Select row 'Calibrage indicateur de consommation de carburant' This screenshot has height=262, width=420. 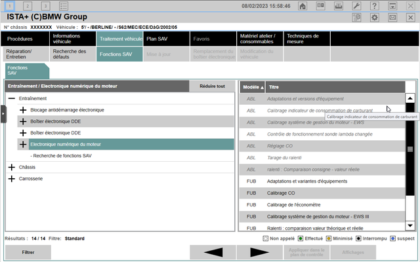(322, 111)
